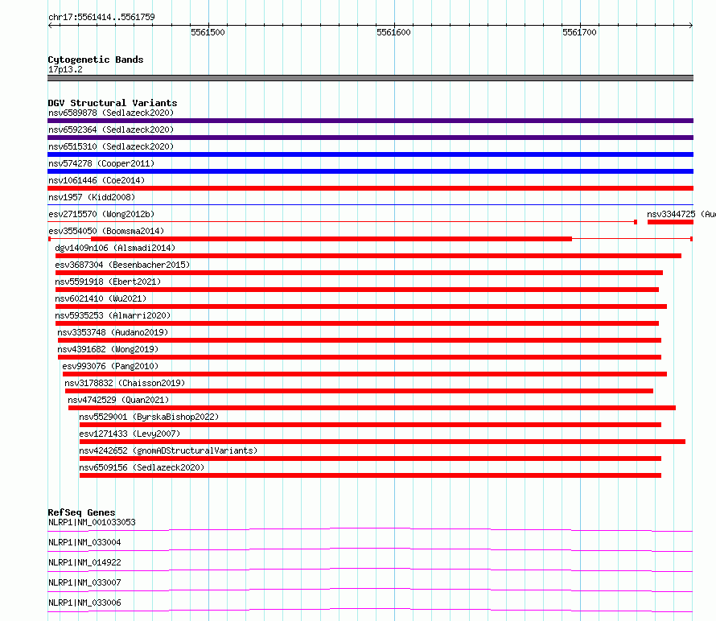Click the red bar of esv3554050
The image size is (716, 621).
(331, 239)
